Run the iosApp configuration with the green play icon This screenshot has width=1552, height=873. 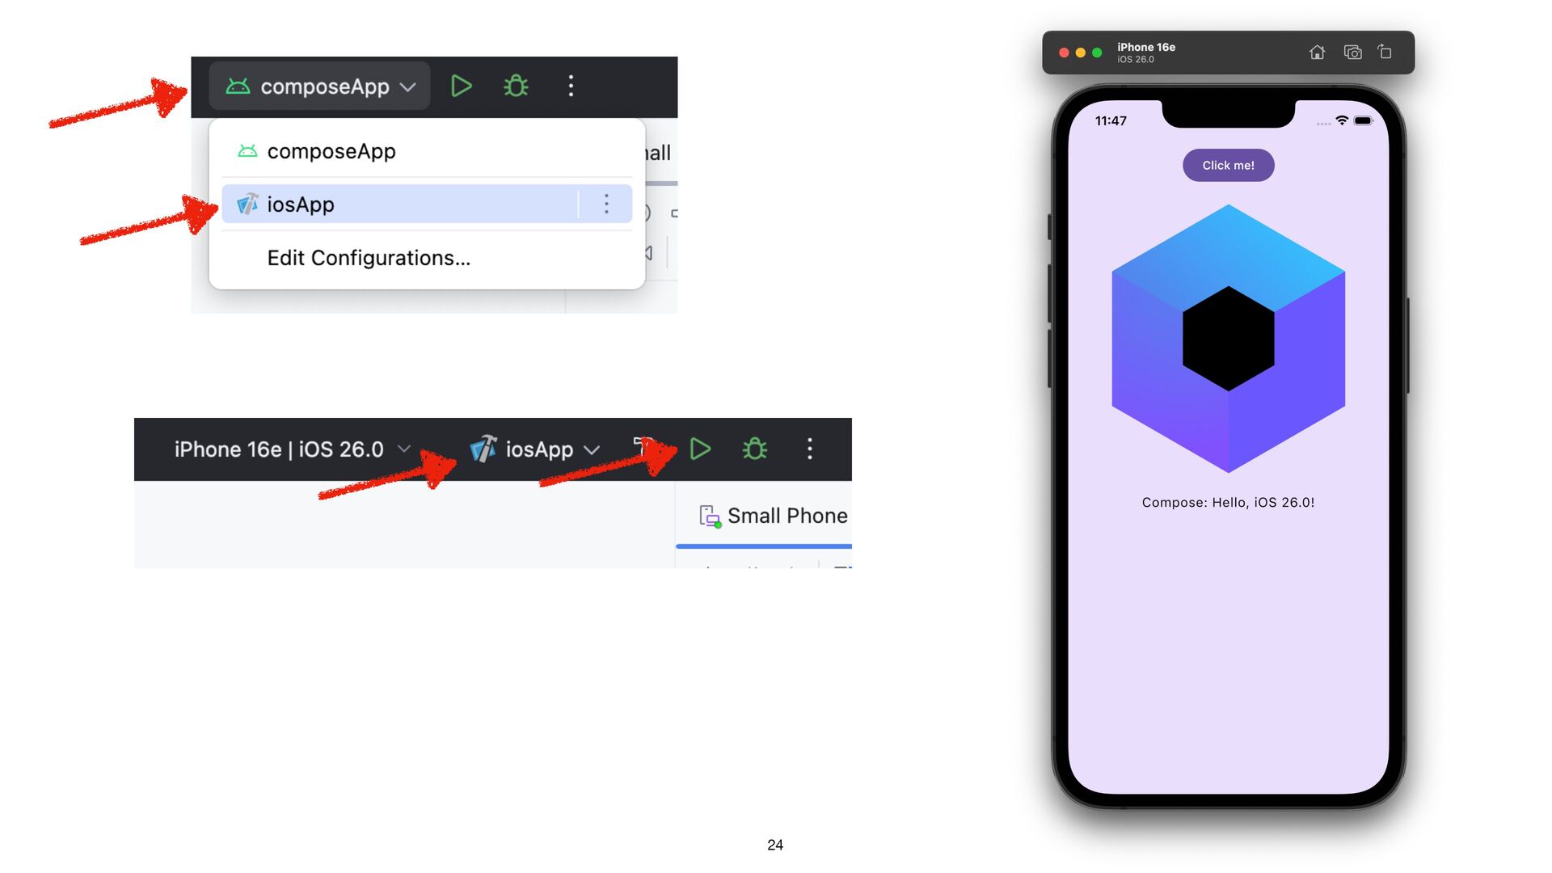pyautogui.click(x=700, y=449)
